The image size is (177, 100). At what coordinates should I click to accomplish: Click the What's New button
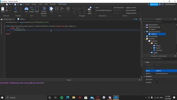click(154, 4)
